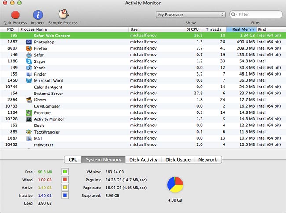Viewport: 286px width, 213px height.
Task: Click the Photoshop app icon in list
Action: (x=29, y=42)
